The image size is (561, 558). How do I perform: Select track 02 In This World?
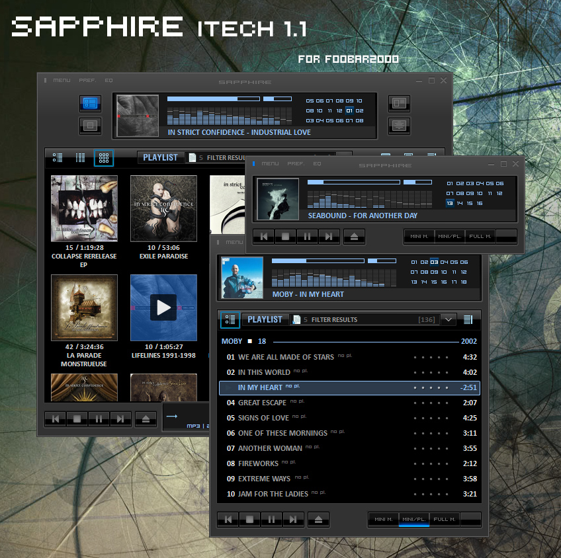click(349, 372)
